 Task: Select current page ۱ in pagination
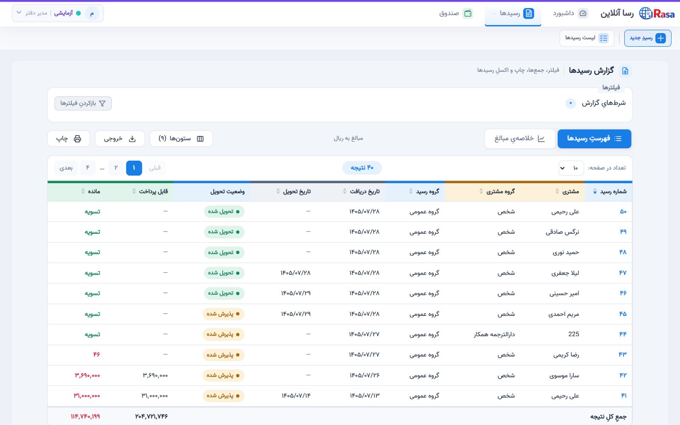[134, 168]
